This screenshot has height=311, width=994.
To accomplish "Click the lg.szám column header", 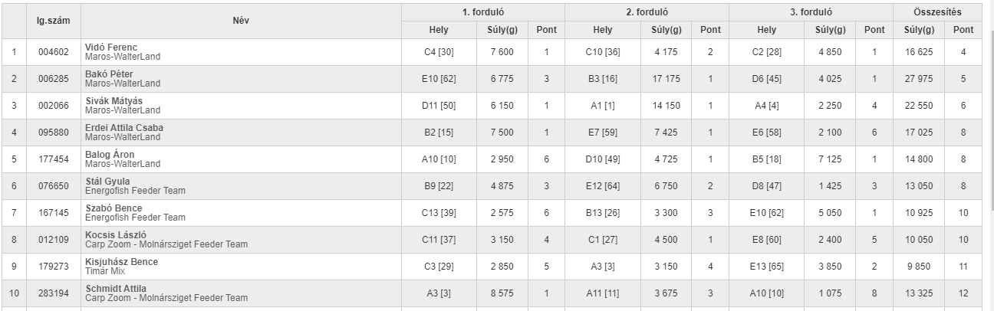I will (54, 21).
